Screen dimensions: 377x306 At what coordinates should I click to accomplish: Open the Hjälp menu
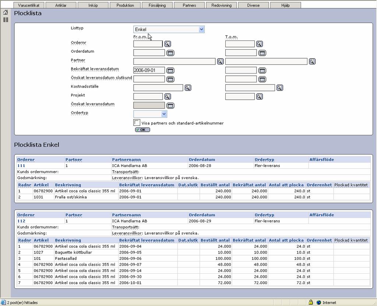click(x=286, y=5)
